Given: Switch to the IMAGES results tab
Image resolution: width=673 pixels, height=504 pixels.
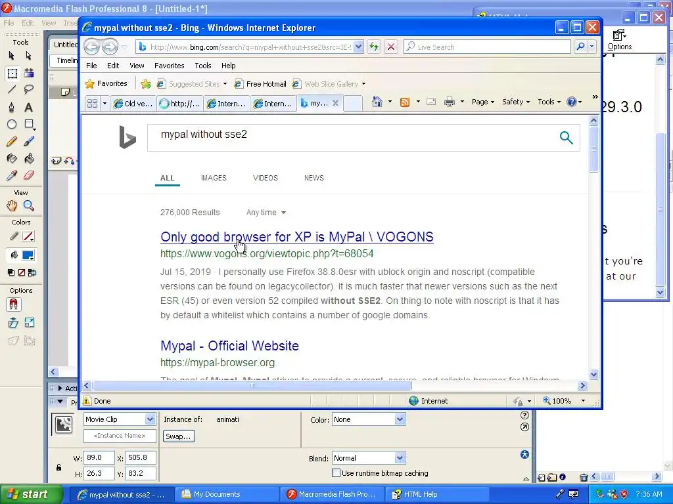Looking at the screenshot, I should 214,178.
